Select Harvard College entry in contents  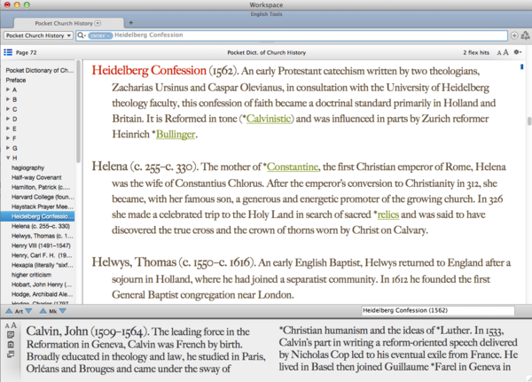[x=43, y=197]
